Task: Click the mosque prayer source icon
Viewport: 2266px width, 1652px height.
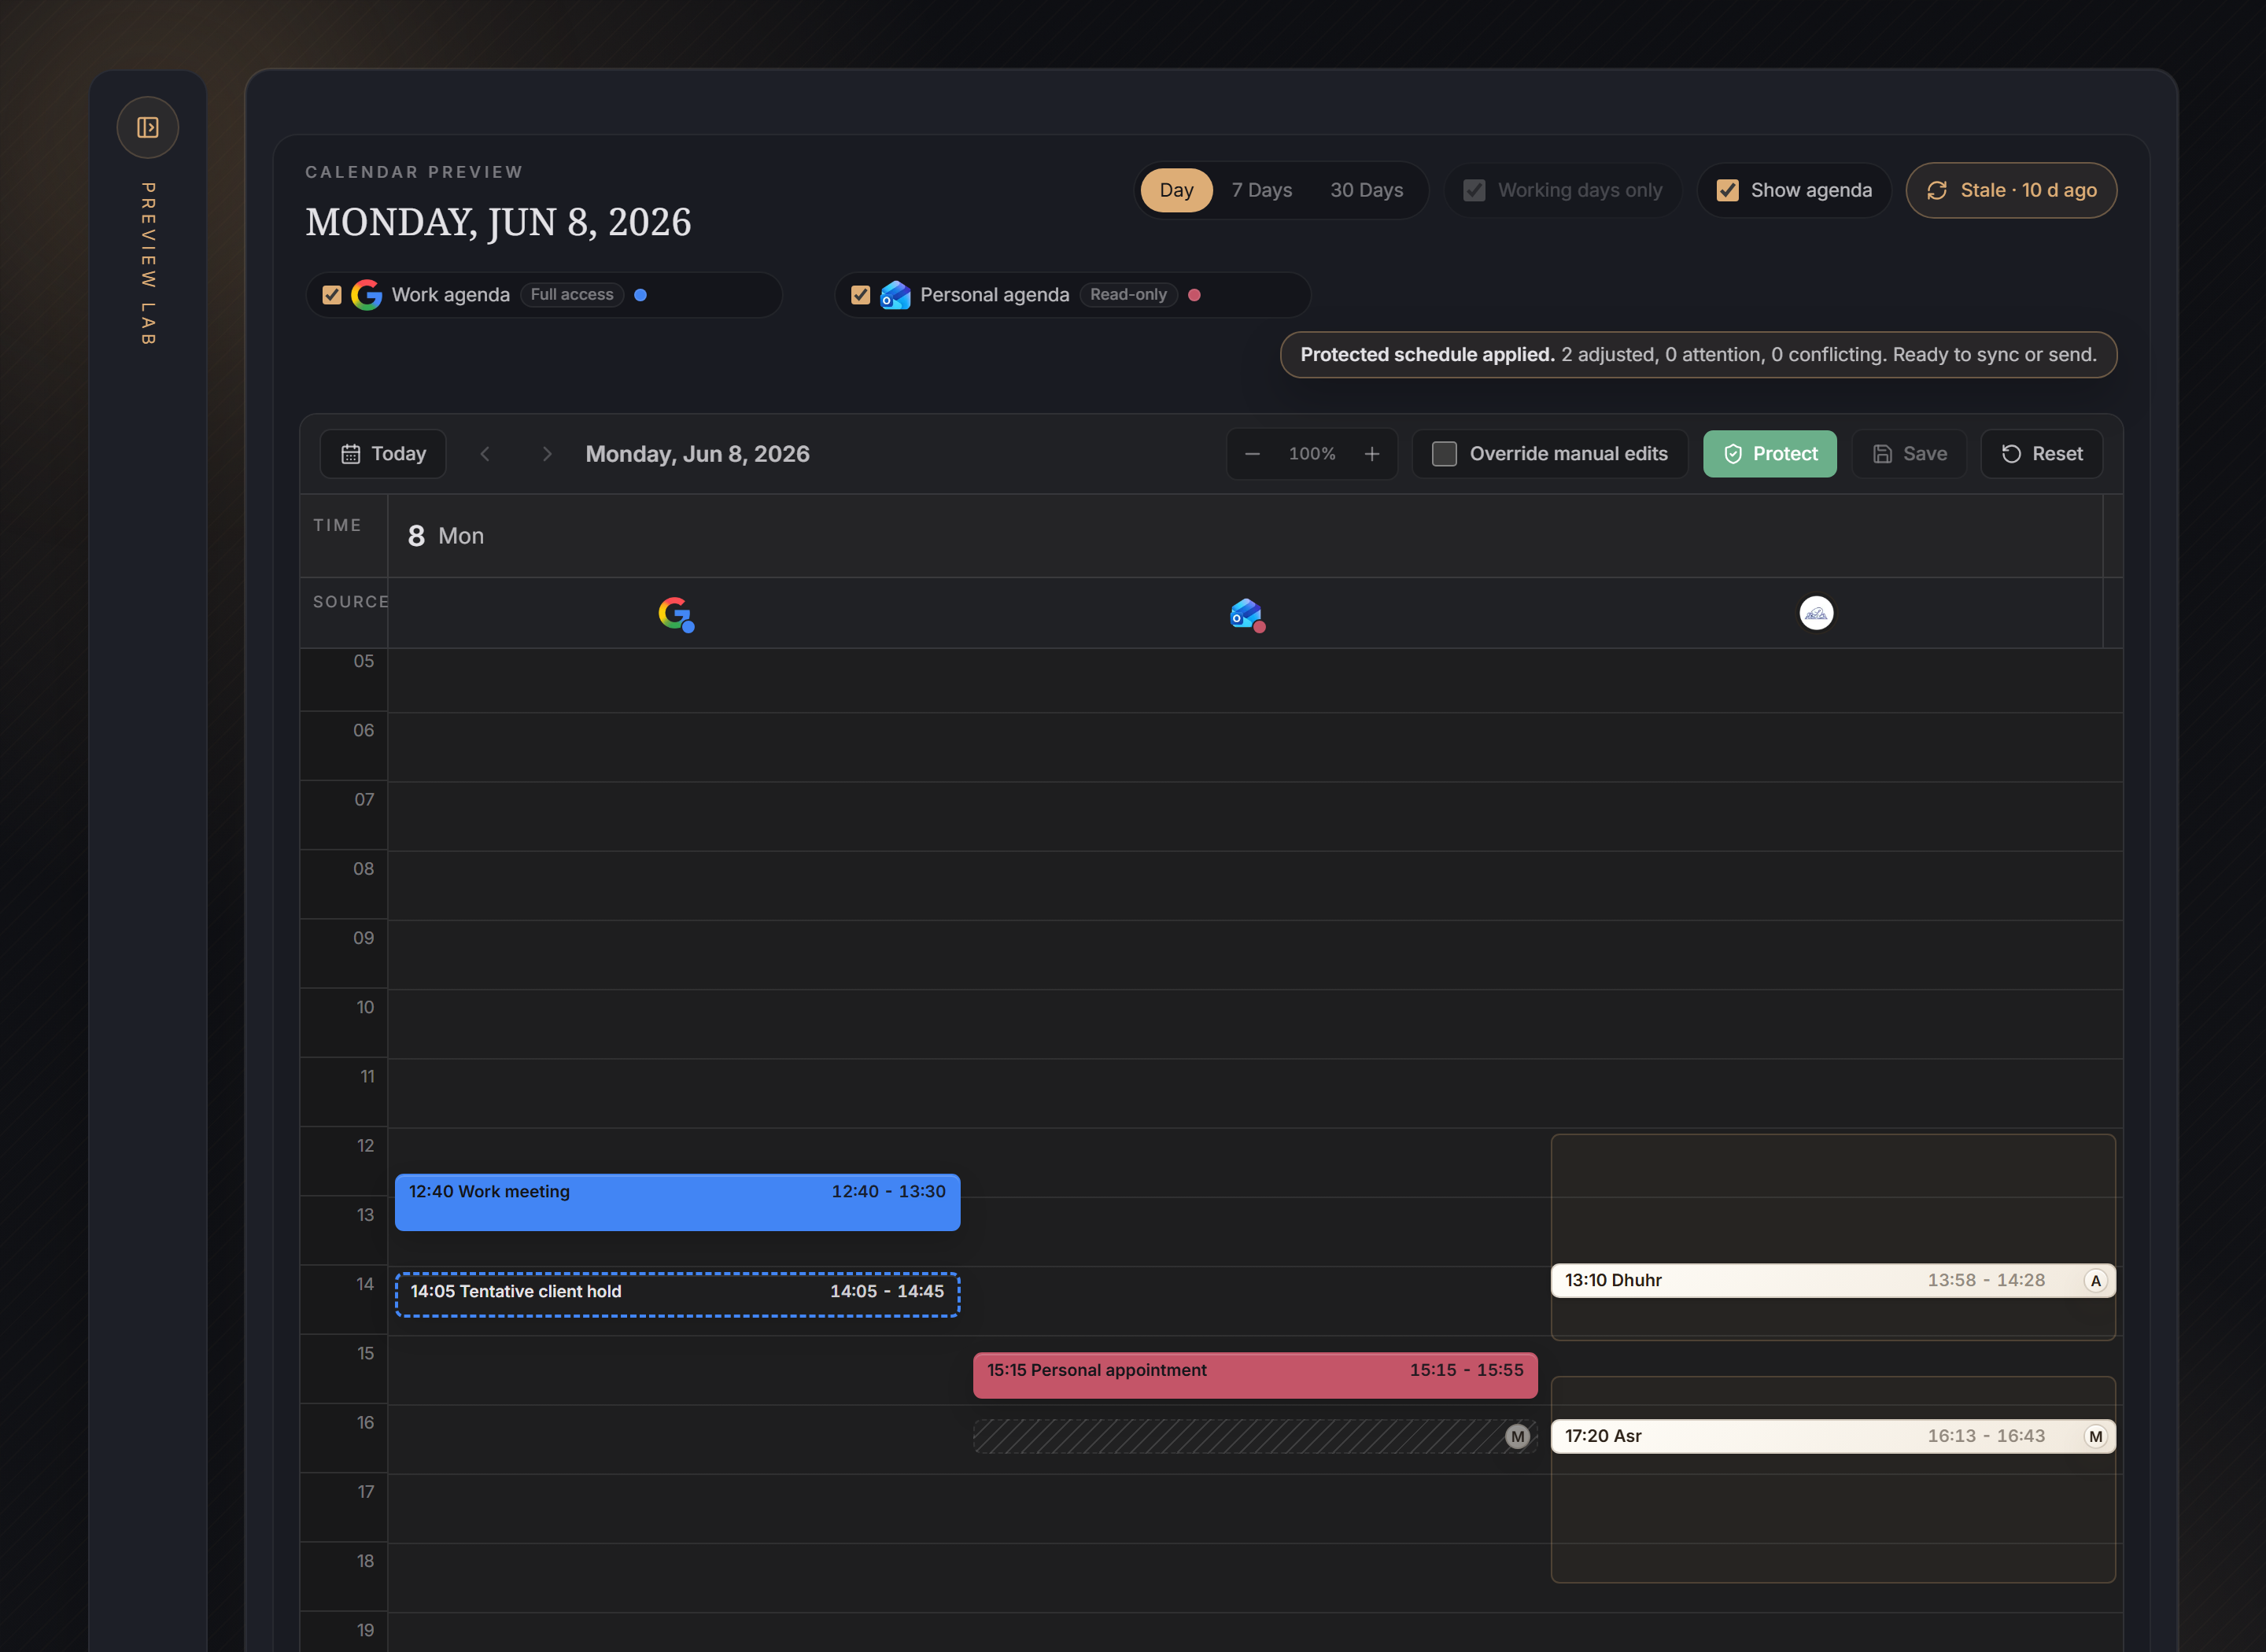Action: click(1816, 613)
